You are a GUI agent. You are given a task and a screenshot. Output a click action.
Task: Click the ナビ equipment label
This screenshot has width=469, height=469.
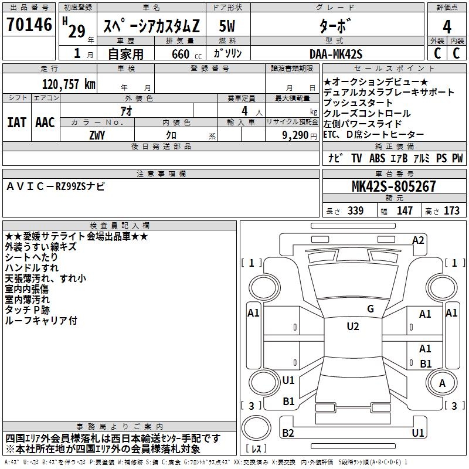pyautogui.click(x=335, y=158)
